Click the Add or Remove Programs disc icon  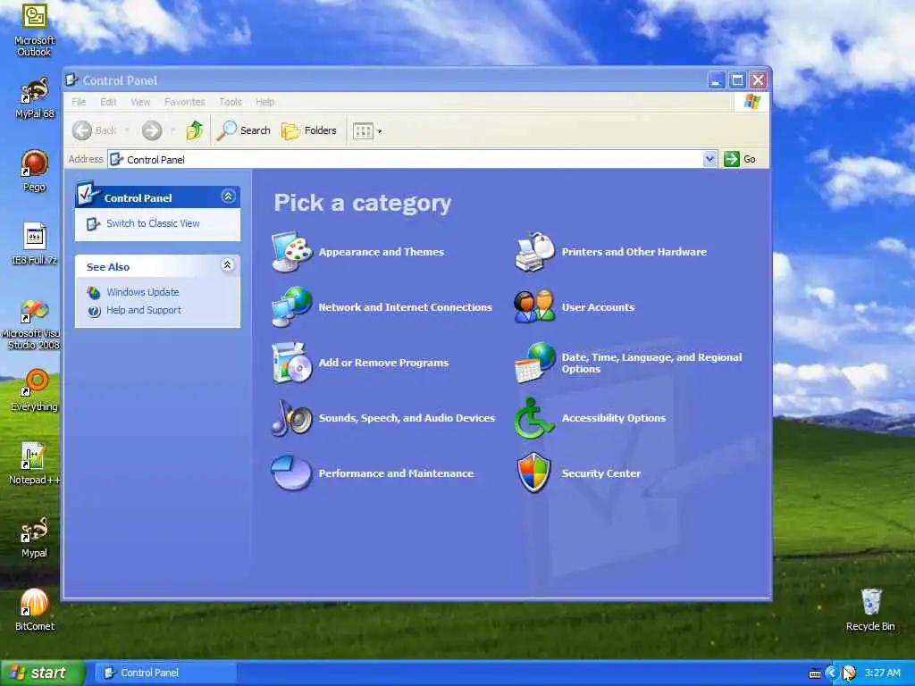click(292, 363)
